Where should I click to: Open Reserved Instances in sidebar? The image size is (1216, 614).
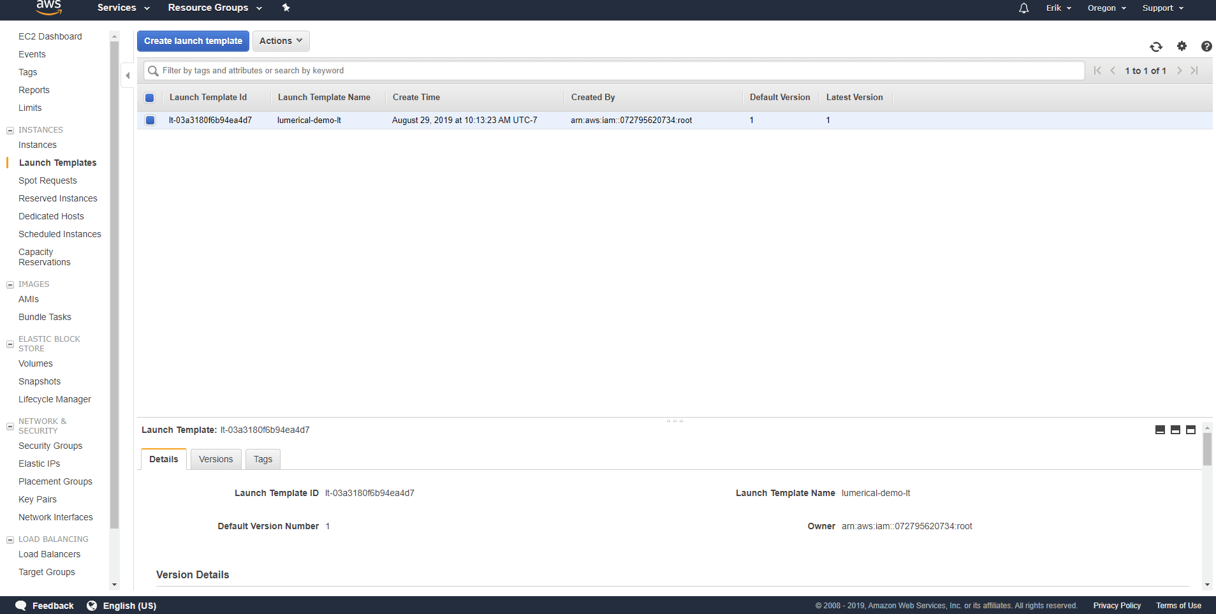(x=58, y=198)
